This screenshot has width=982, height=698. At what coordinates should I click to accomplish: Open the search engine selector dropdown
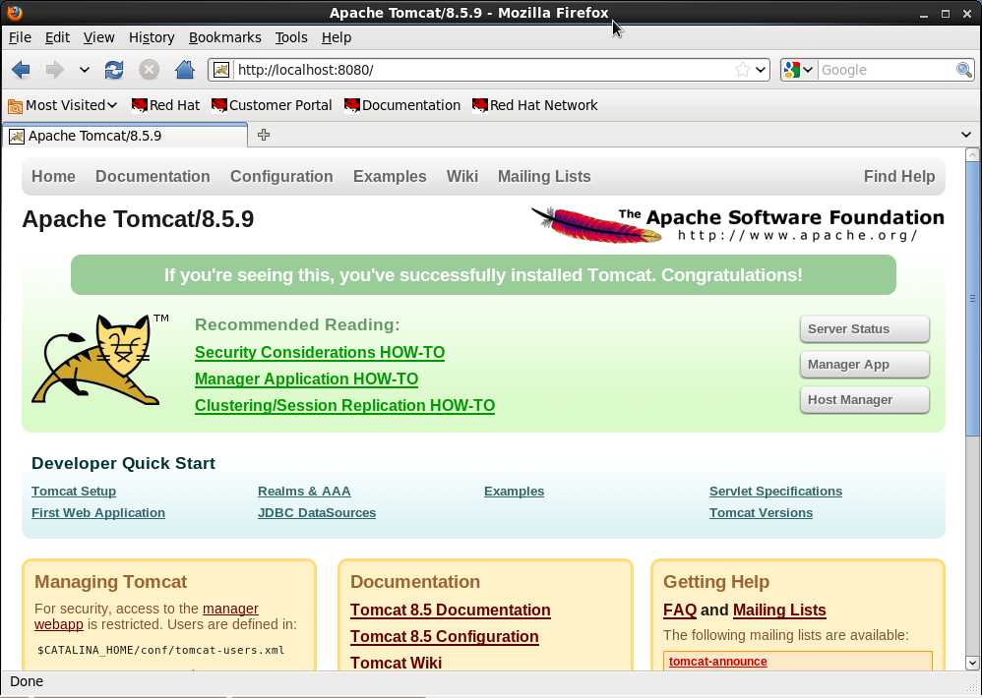pos(808,70)
